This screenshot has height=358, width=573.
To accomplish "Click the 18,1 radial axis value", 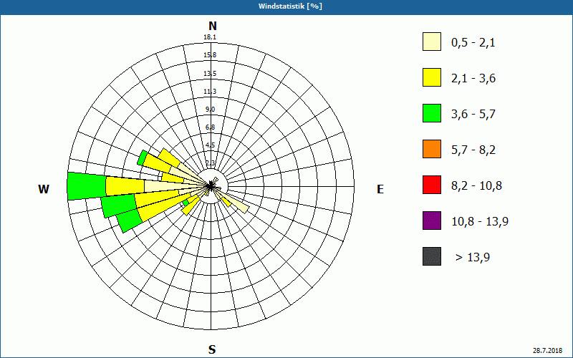I will (210, 37).
